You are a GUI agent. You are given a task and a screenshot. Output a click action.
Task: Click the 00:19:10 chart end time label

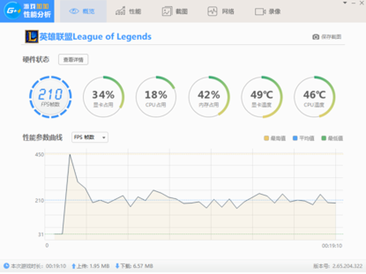click(332, 246)
